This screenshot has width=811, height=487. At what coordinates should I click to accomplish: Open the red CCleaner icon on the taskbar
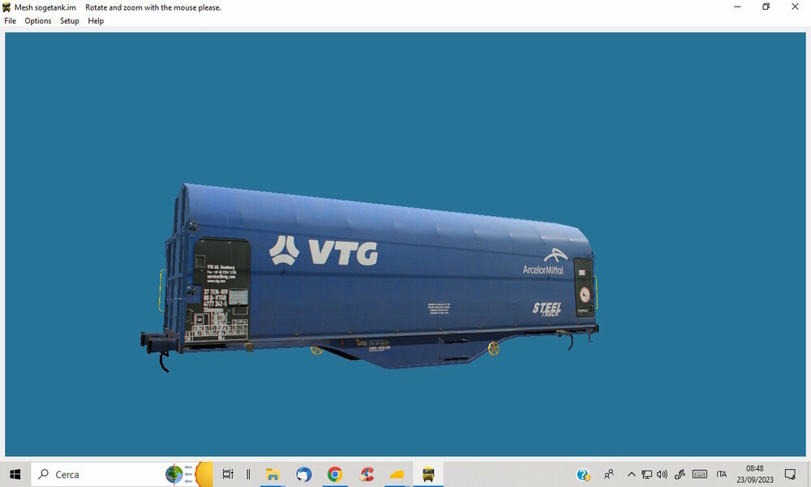(x=367, y=474)
